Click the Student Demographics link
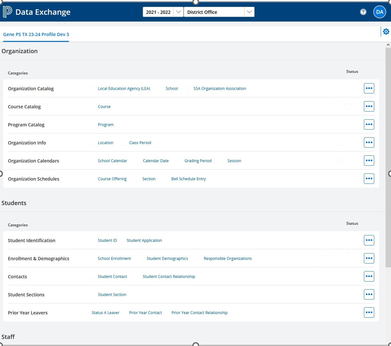The height and width of the screenshot is (346, 391). click(x=167, y=258)
